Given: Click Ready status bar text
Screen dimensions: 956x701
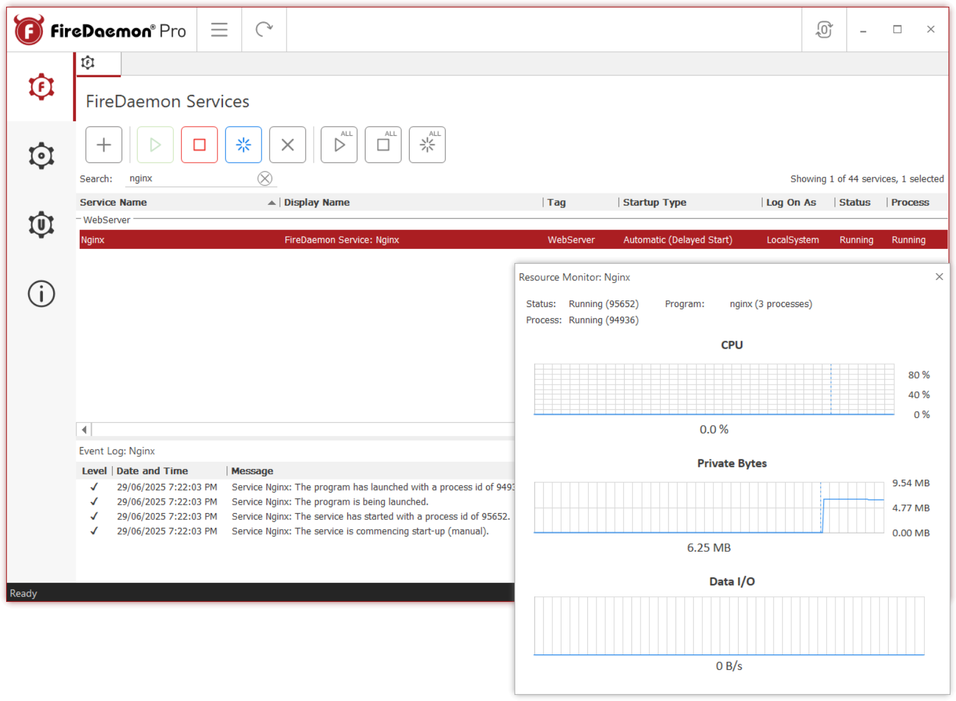Looking at the screenshot, I should (x=23, y=593).
